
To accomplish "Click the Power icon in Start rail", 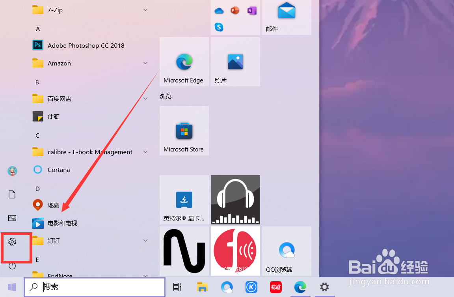I will (x=12, y=266).
